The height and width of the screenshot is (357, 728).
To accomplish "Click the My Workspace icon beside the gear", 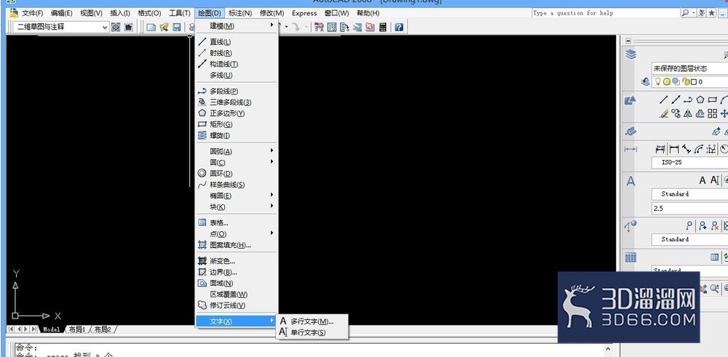I will [x=129, y=27].
